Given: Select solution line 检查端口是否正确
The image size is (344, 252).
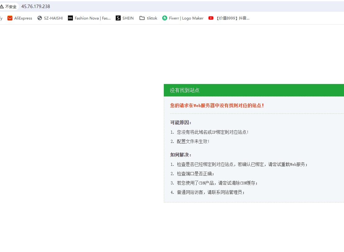Looking at the screenshot, I should coord(195,174).
